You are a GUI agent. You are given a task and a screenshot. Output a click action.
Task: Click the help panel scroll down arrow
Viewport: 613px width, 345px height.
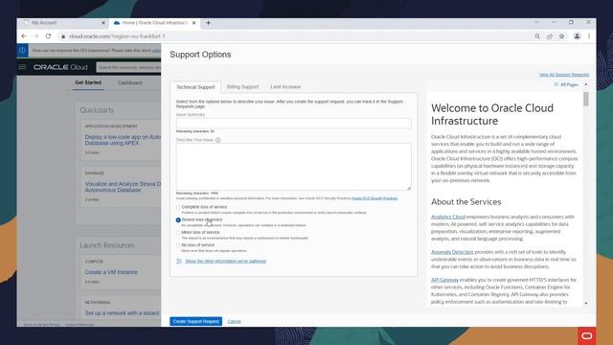tap(585, 303)
